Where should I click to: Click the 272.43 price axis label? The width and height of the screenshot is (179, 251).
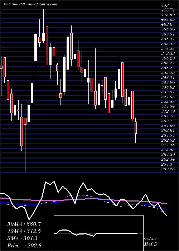[x=168, y=150]
